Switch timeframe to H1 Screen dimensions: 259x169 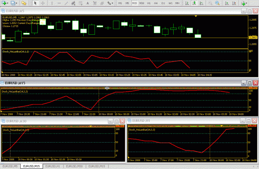(x=149, y=3)
